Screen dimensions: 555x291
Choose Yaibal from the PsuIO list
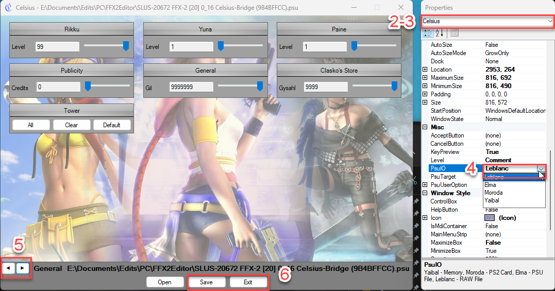tap(492, 200)
